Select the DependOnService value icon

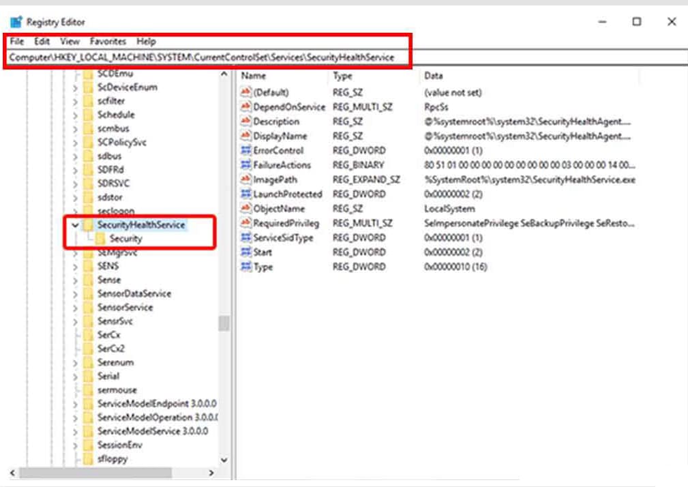[x=245, y=106]
